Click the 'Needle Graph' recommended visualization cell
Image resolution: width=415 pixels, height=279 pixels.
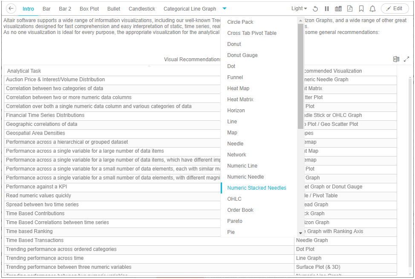pyautogui.click(x=346, y=240)
